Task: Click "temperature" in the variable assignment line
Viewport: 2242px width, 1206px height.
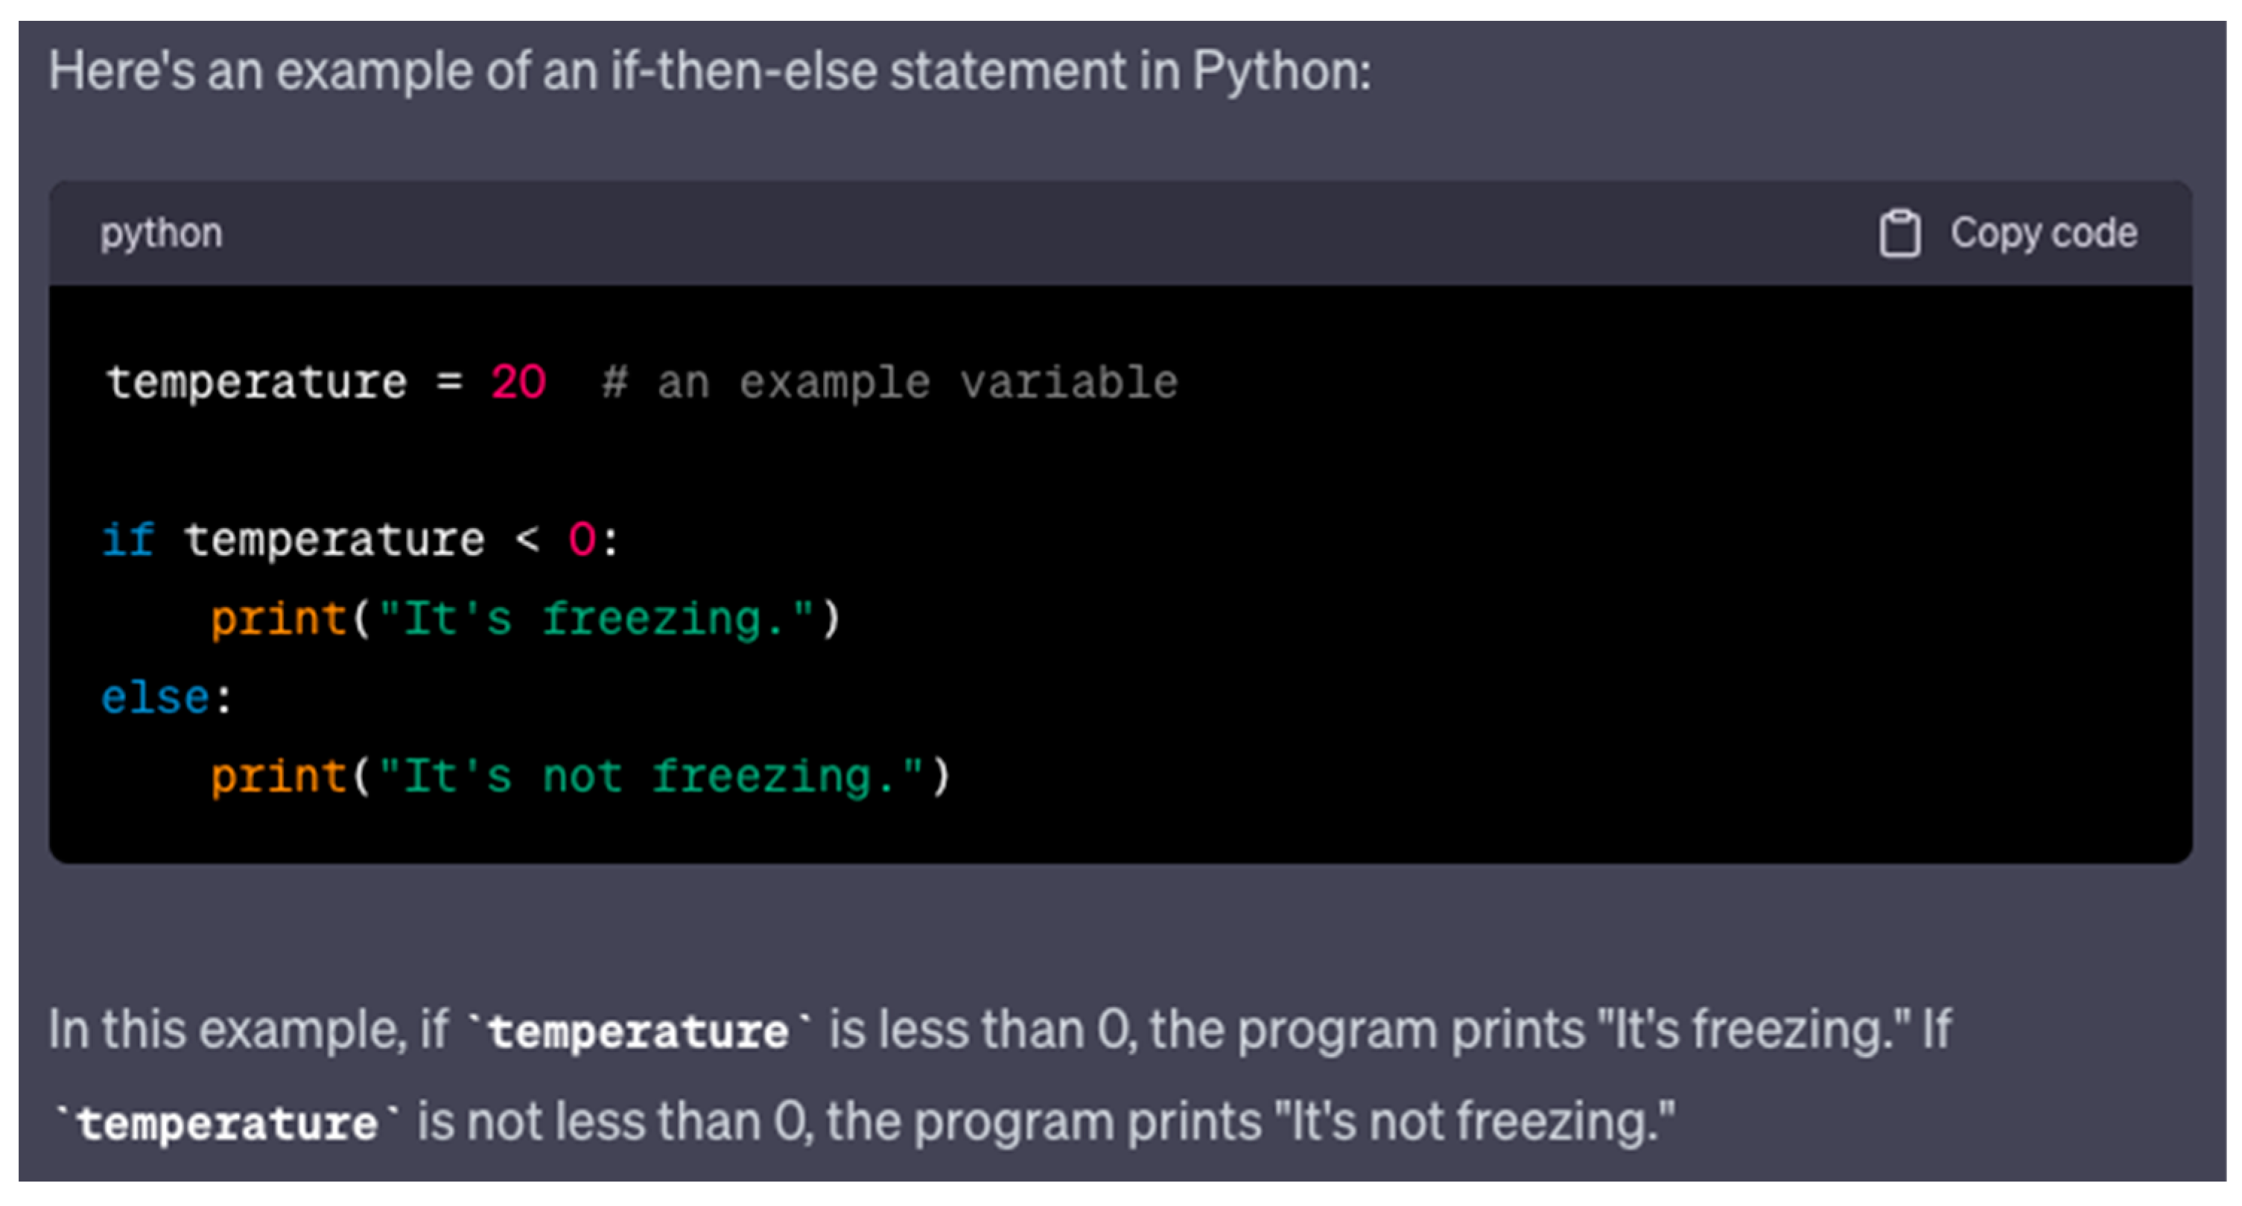Action: click(257, 382)
